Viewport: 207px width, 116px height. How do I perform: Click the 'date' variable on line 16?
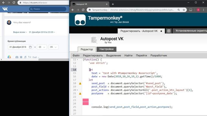pos(94,77)
